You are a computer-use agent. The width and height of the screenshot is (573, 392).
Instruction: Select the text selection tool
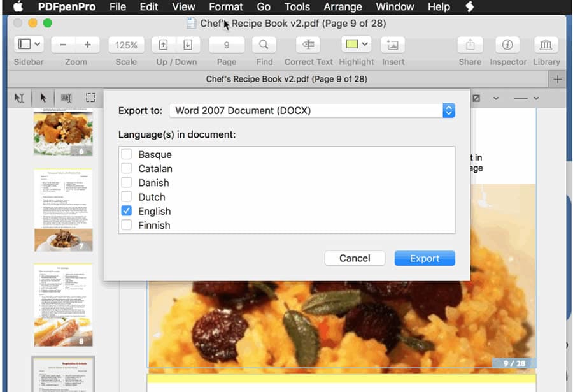coord(19,98)
